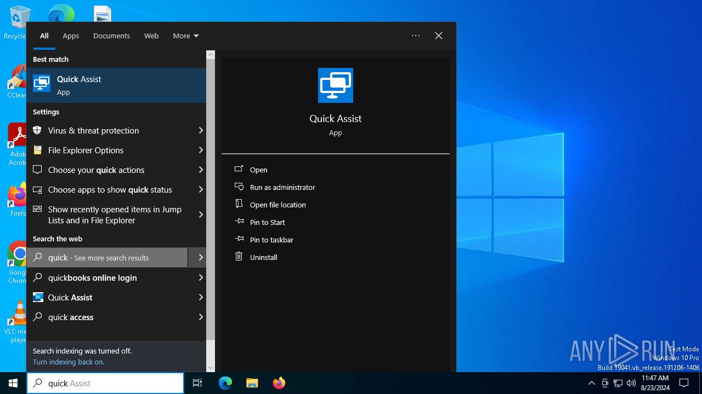Image resolution: width=702 pixels, height=394 pixels.
Task: Select the Quick Assist title in details pane
Action: coord(336,118)
